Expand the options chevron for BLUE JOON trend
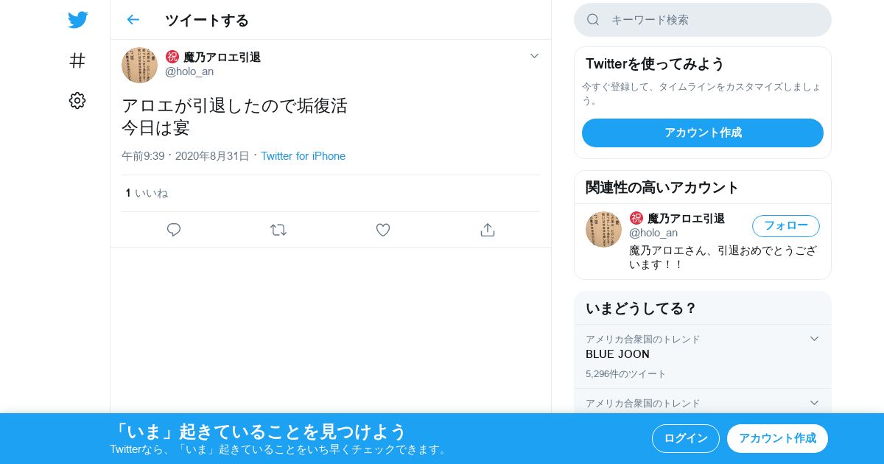Image resolution: width=884 pixels, height=464 pixels. tap(814, 339)
